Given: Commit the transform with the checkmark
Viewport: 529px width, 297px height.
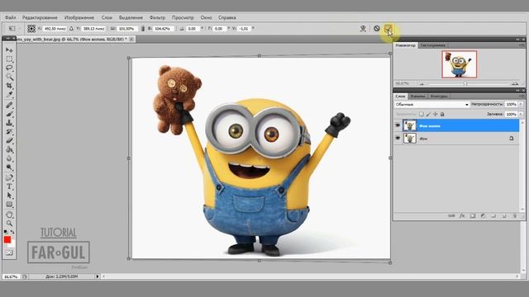Looking at the screenshot, I should (x=388, y=29).
